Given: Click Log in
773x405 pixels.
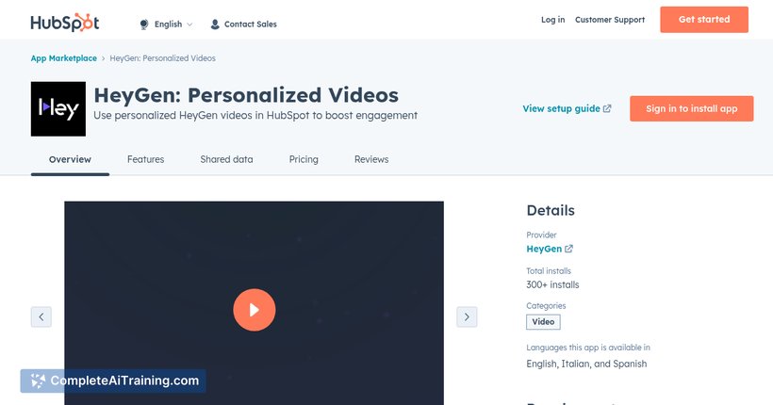Looking at the screenshot, I should (552, 20).
